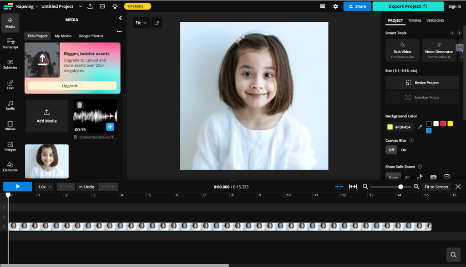This screenshot has height=267, width=466.
Task: Click Resize Project button
Action: pyautogui.click(x=422, y=83)
